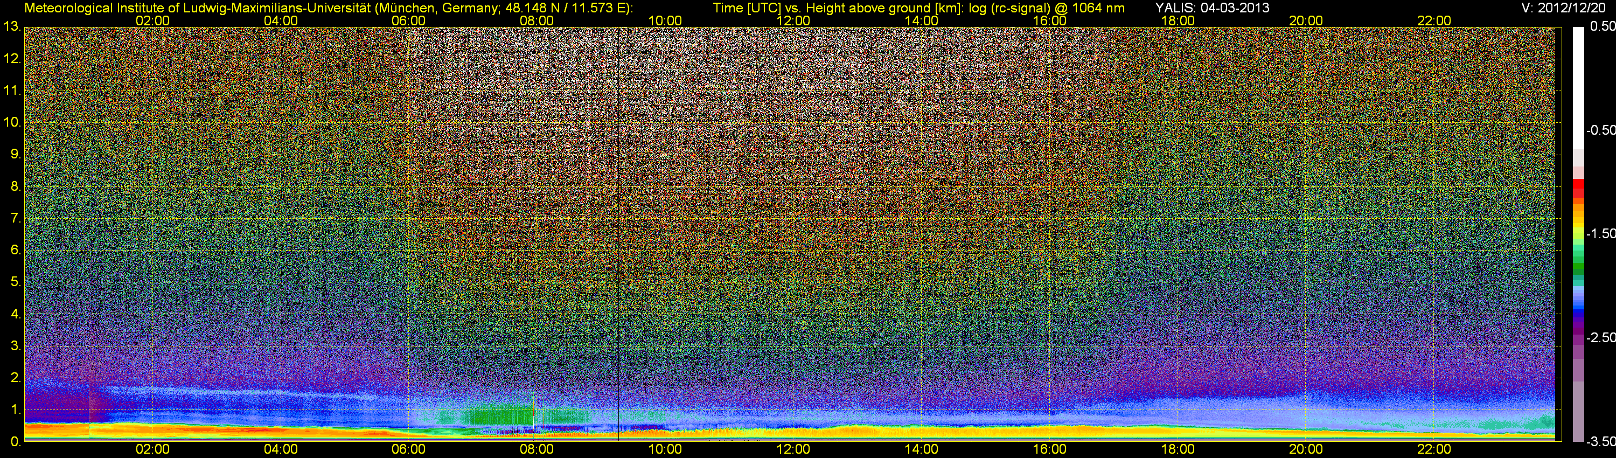Click the -2.50 colorbar value label
1616x458 pixels.
pos(1600,338)
